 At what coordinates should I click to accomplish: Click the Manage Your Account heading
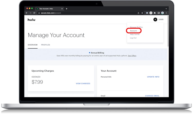56,35
